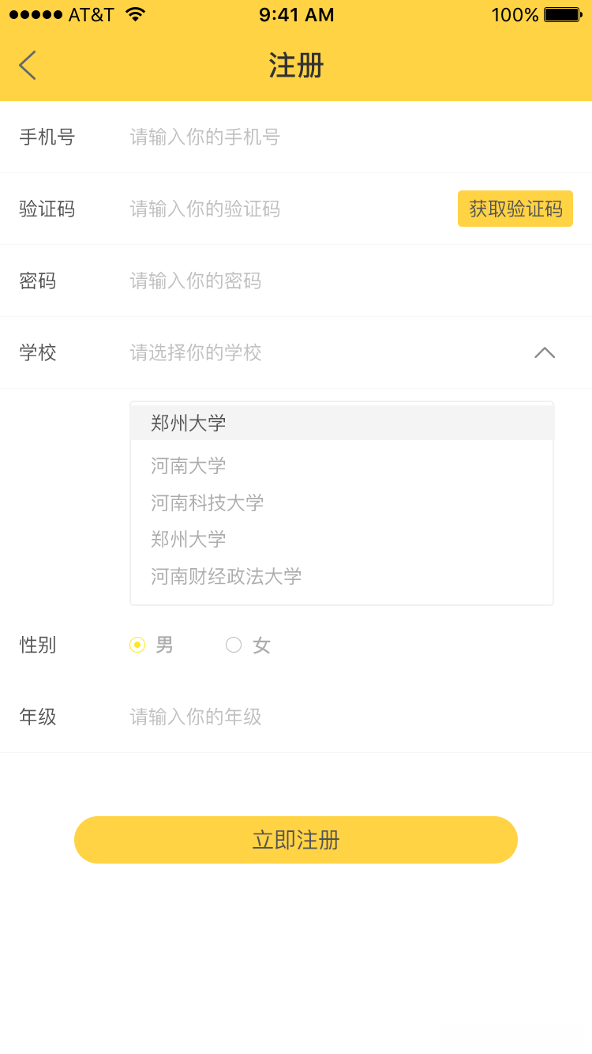
Task: Click the signal strength dots
Action: coord(36,15)
